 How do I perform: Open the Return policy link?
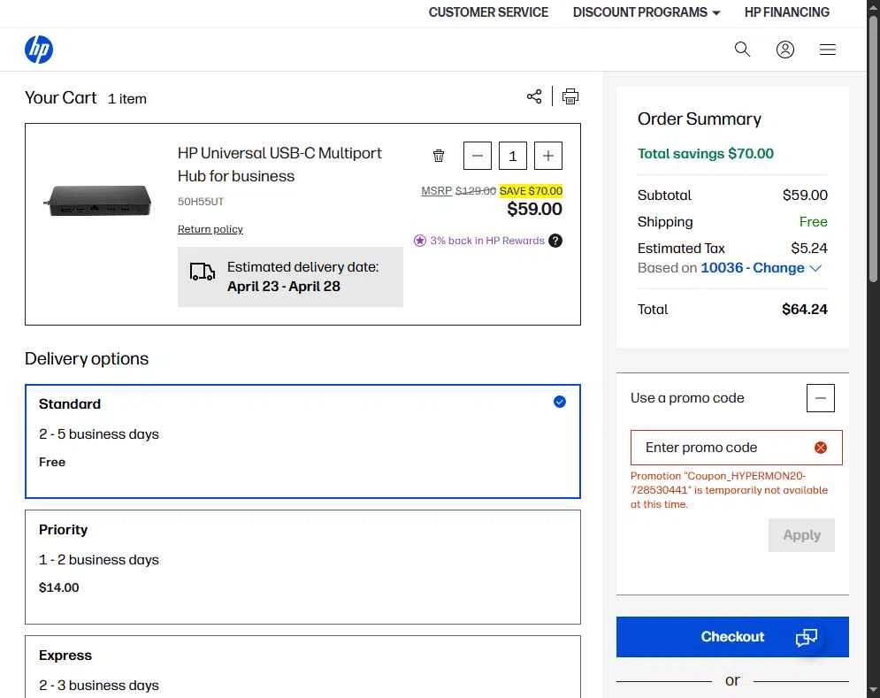[x=210, y=229]
